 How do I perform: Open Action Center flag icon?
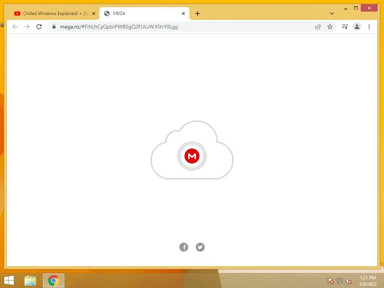[331, 280]
